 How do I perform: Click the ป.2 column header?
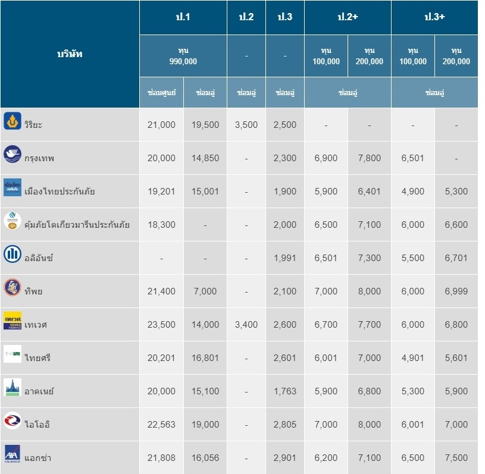click(x=246, y=17)
